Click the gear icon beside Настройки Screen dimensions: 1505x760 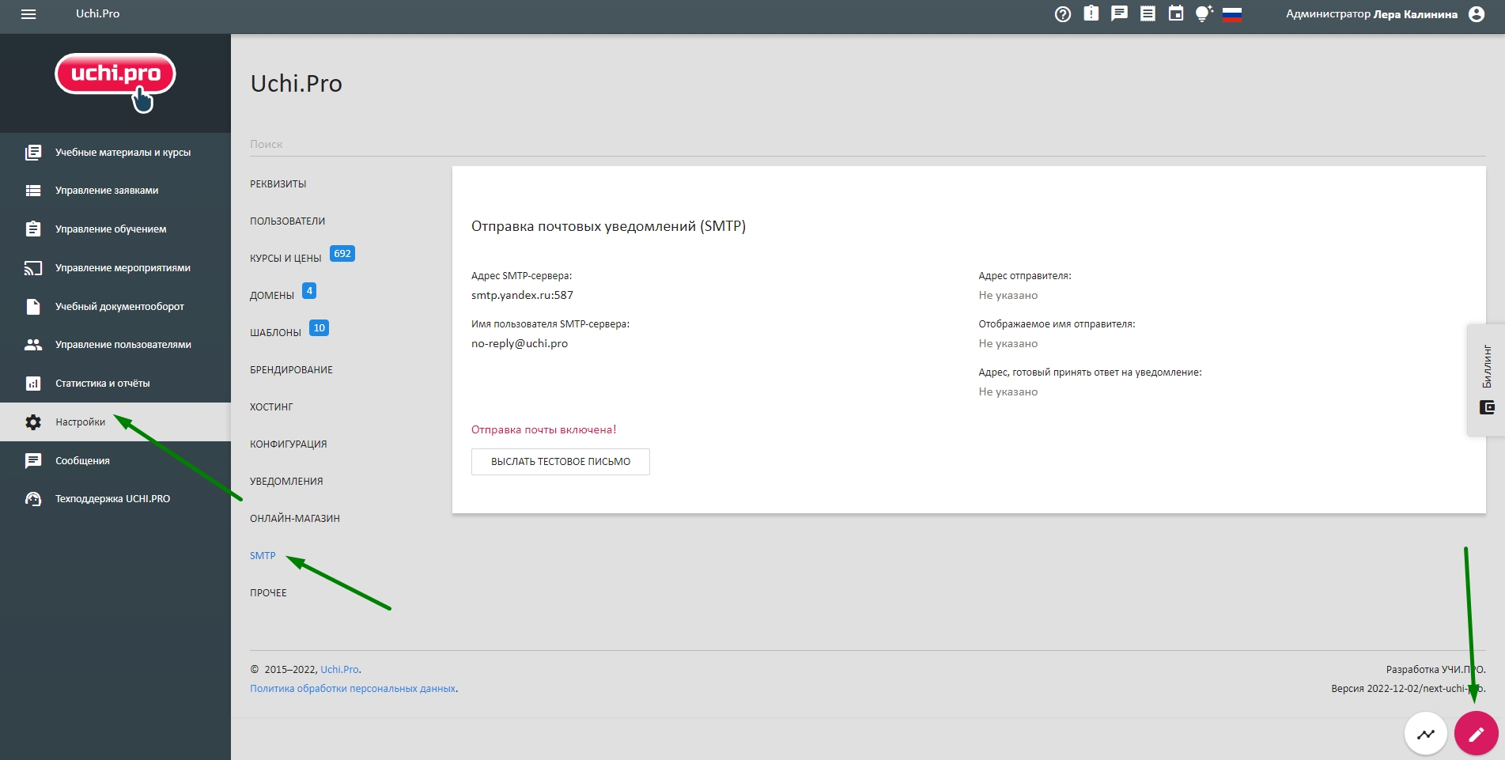click(33, 422)
